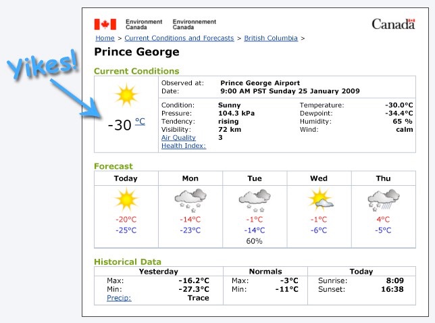Click the °C unit link
The image size is (435, 323).
point(140,122)
